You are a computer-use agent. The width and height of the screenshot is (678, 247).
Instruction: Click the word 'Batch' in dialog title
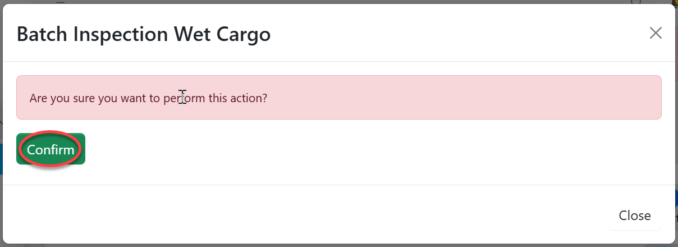tap(42, 34)
